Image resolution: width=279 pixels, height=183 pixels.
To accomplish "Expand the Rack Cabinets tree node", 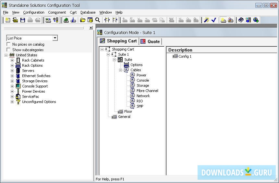I will coord(12,60).
